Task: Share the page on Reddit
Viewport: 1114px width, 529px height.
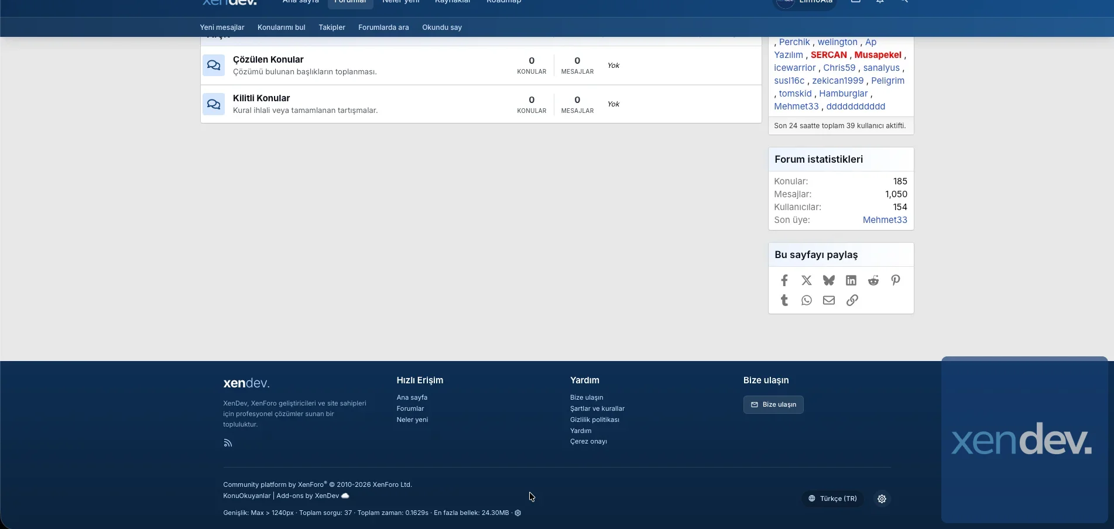Action: [x=873, y=280]
